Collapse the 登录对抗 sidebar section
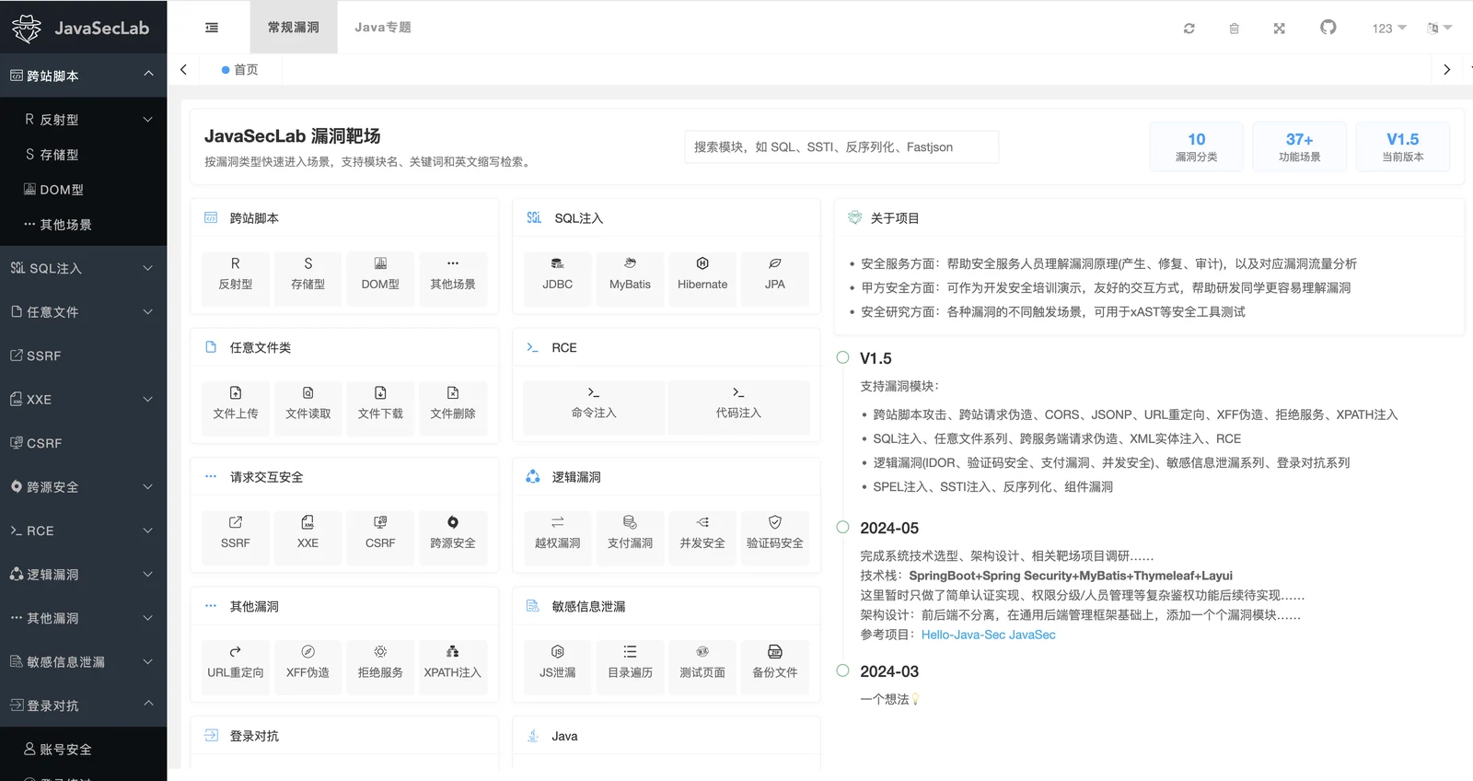1473x781 pixels. (84, 705)
